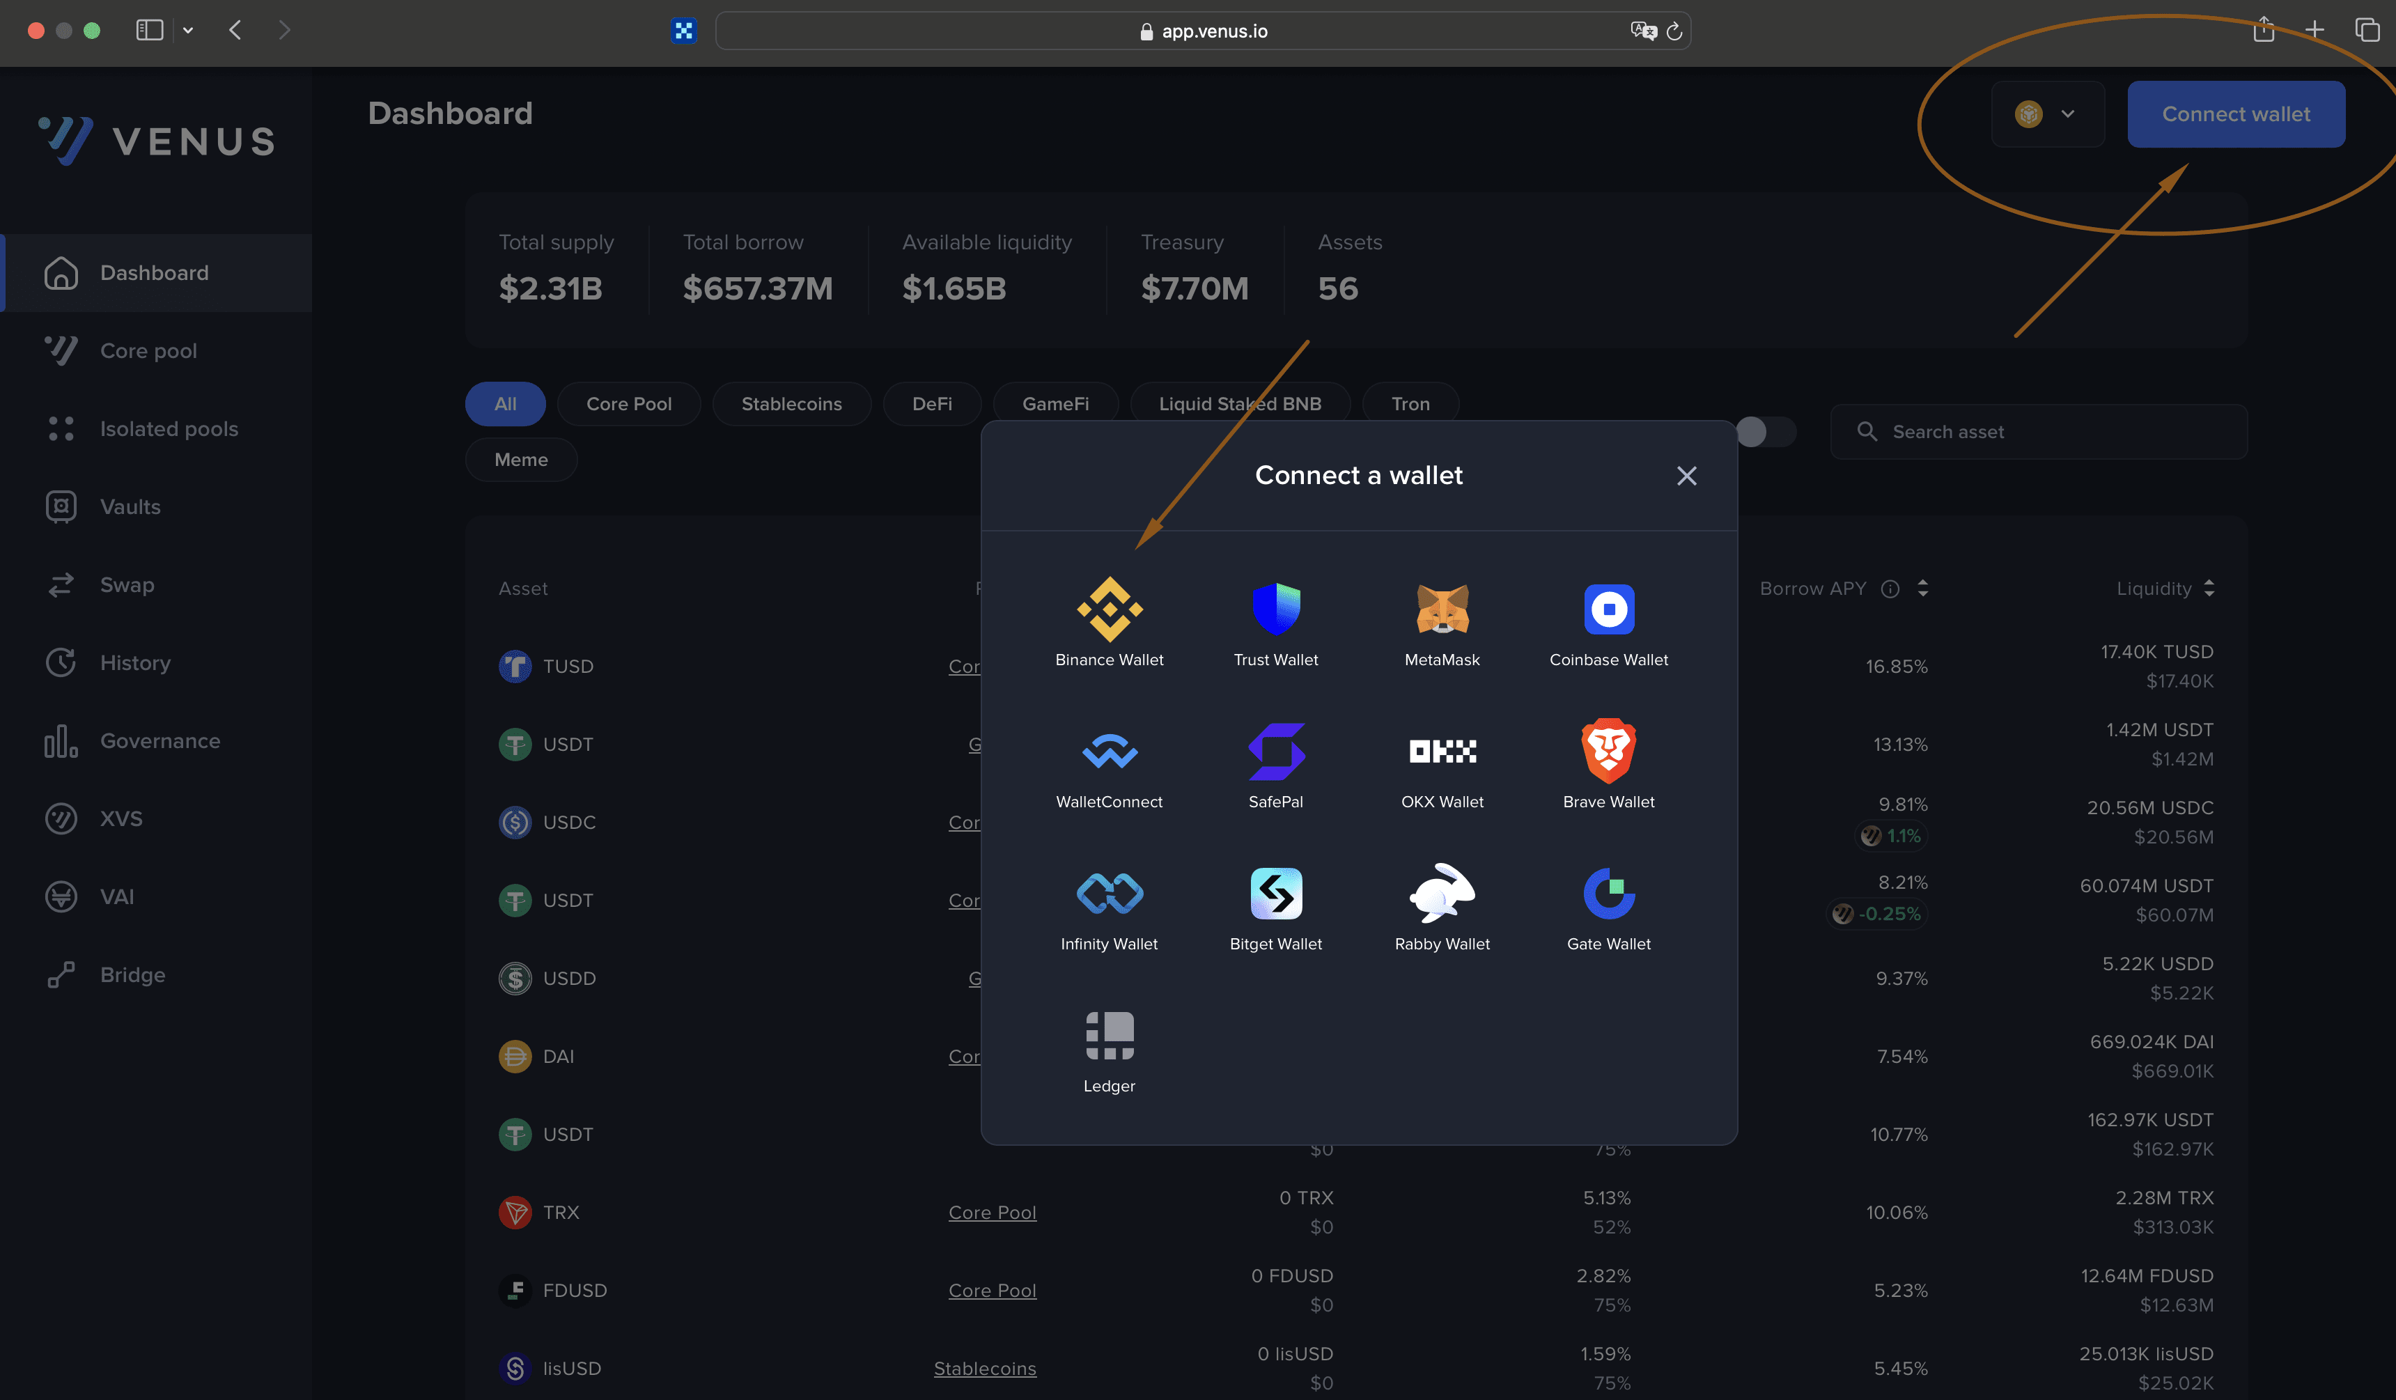
Task: Open Isolated pools in sidebar
Action: [169, 429]
